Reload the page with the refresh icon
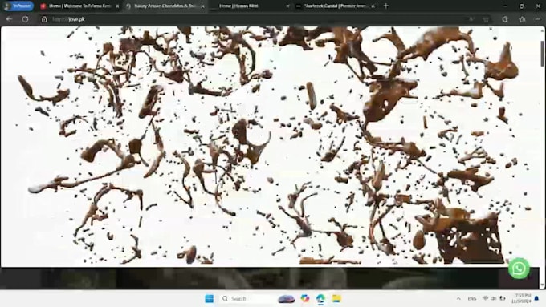546x307 pixels. pos(25,19)
